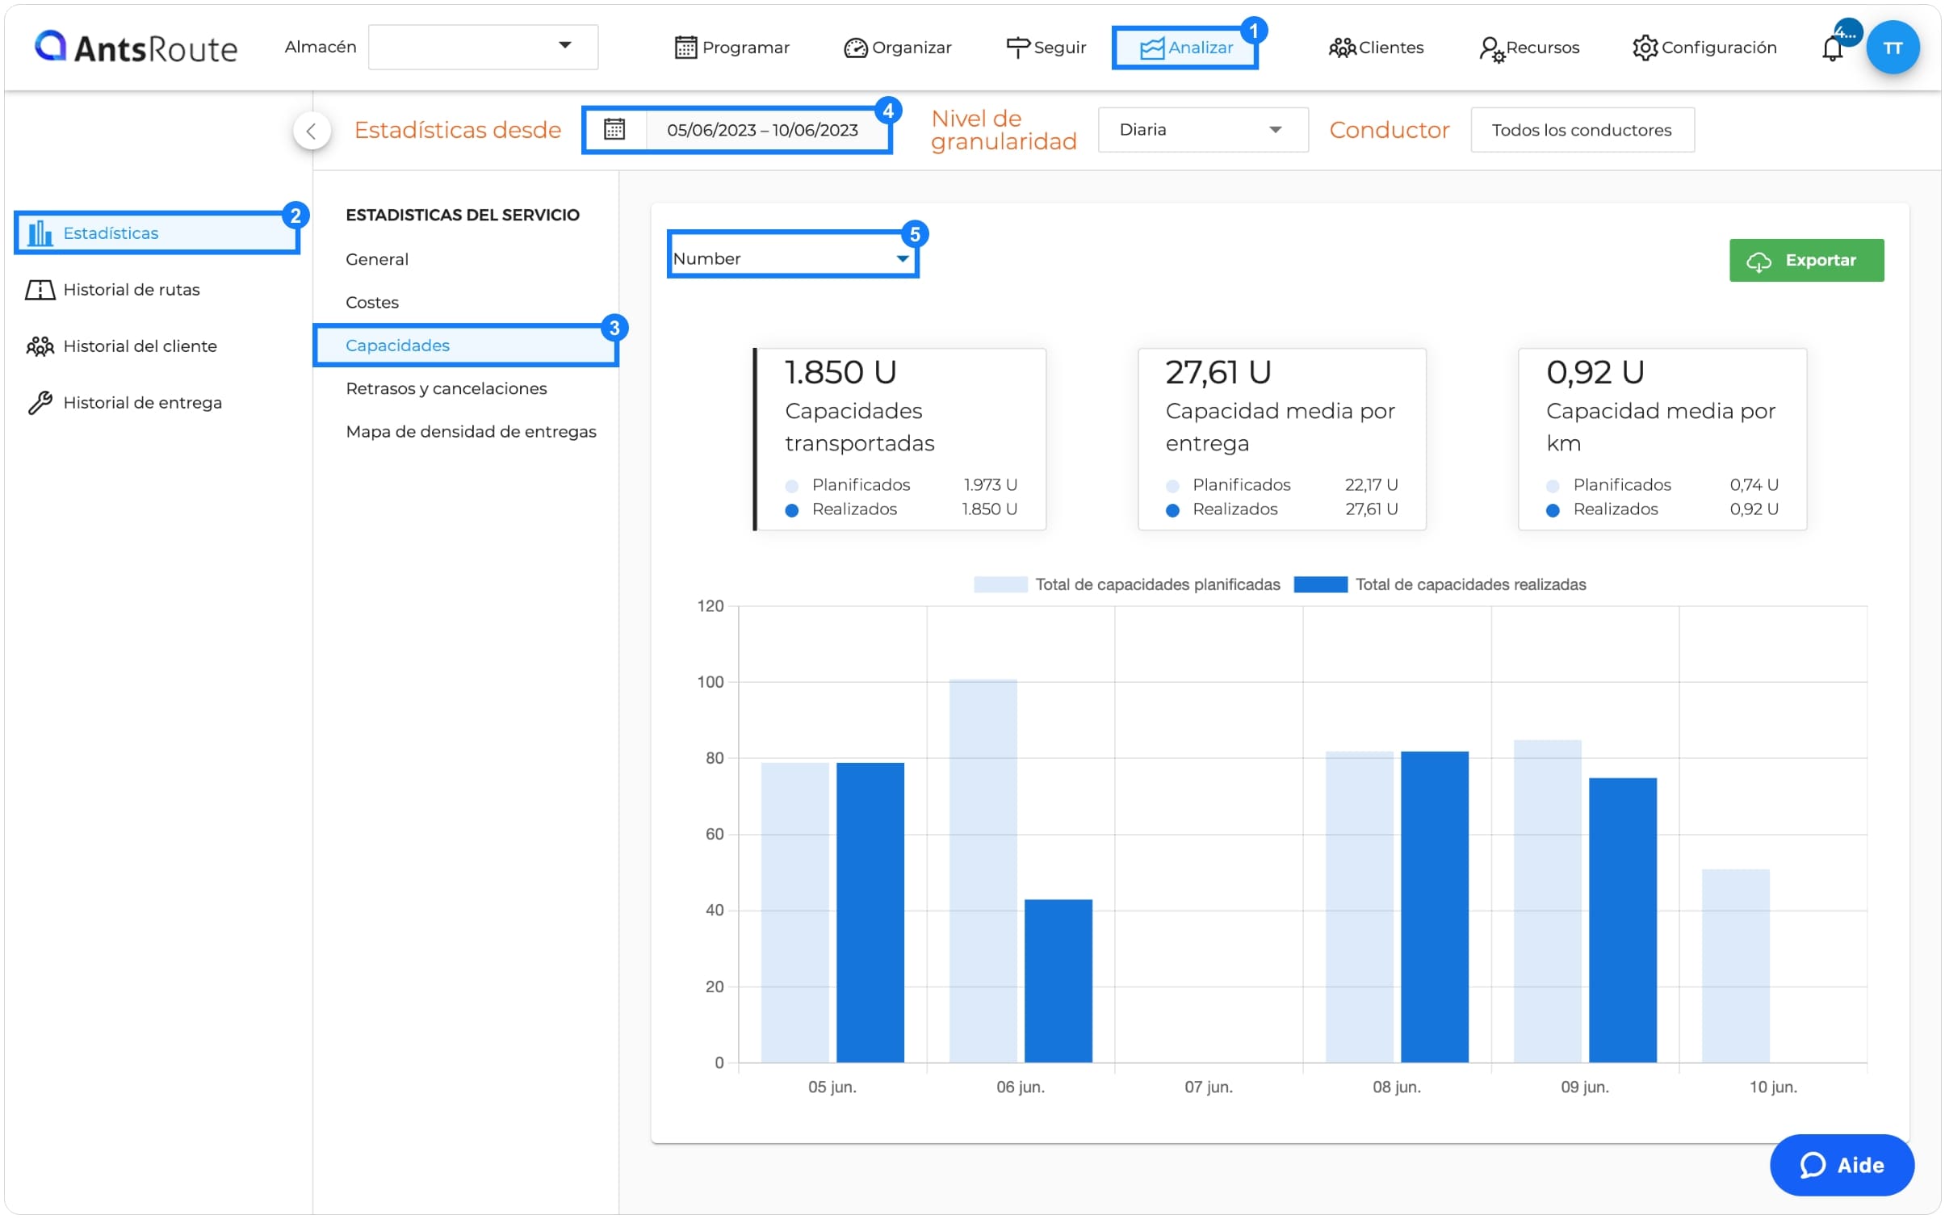This screenshot has width=1945, height=1219.
Task: Click the notifications bell icon
Action: [1831, 49]
